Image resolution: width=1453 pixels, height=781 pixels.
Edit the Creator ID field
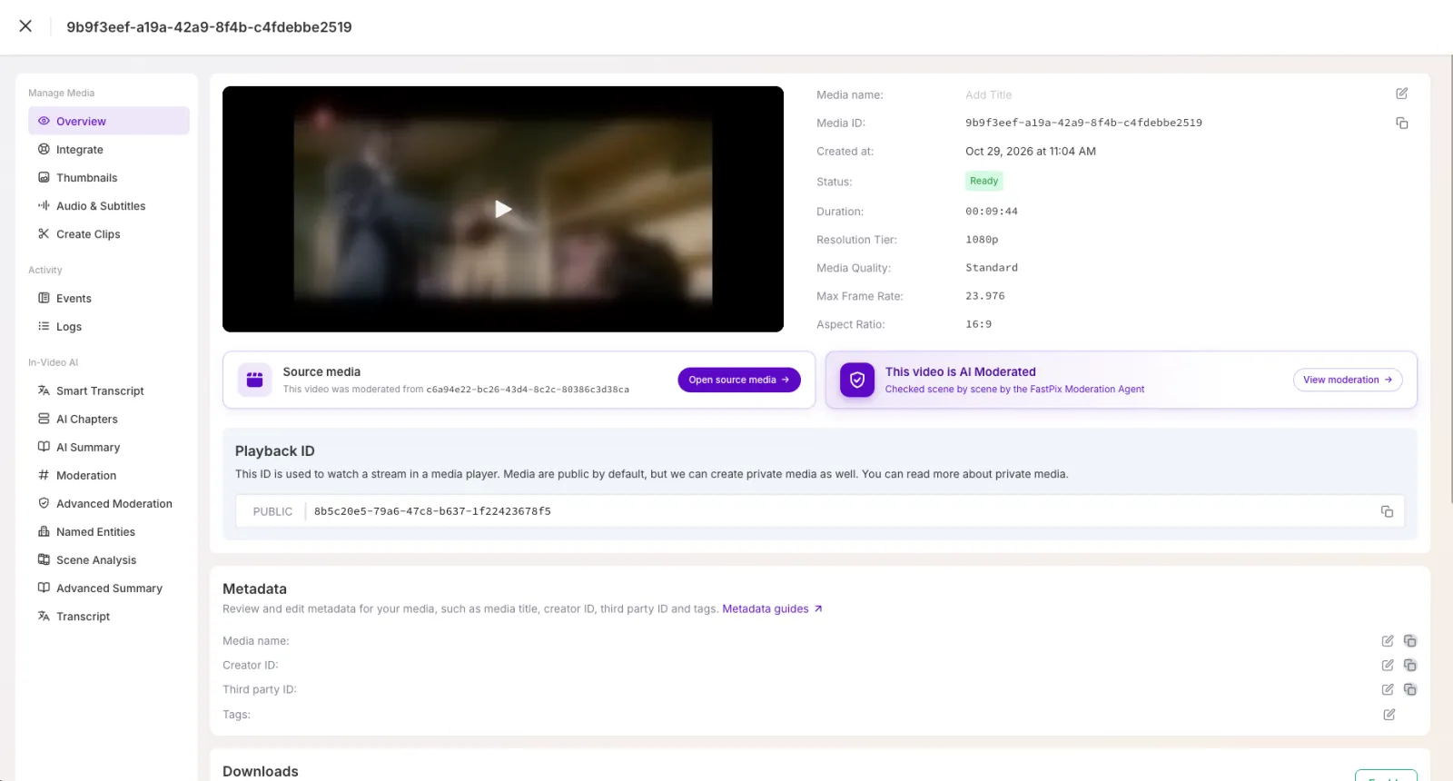(x=1388, y=666)
